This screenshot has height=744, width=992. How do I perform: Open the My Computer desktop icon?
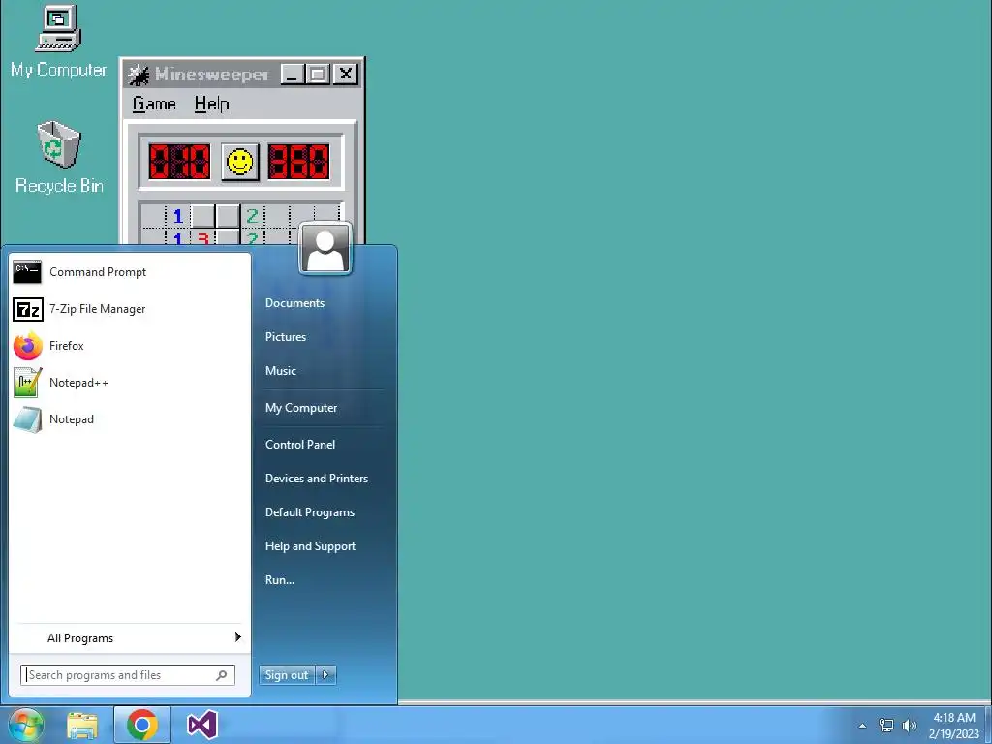pos(58,41)
